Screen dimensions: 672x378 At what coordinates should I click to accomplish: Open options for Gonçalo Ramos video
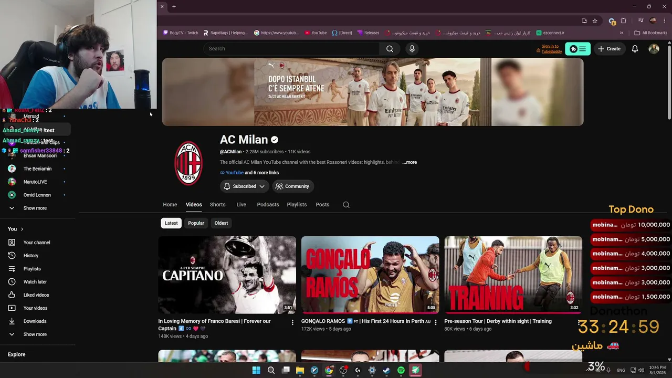[435, 322]
